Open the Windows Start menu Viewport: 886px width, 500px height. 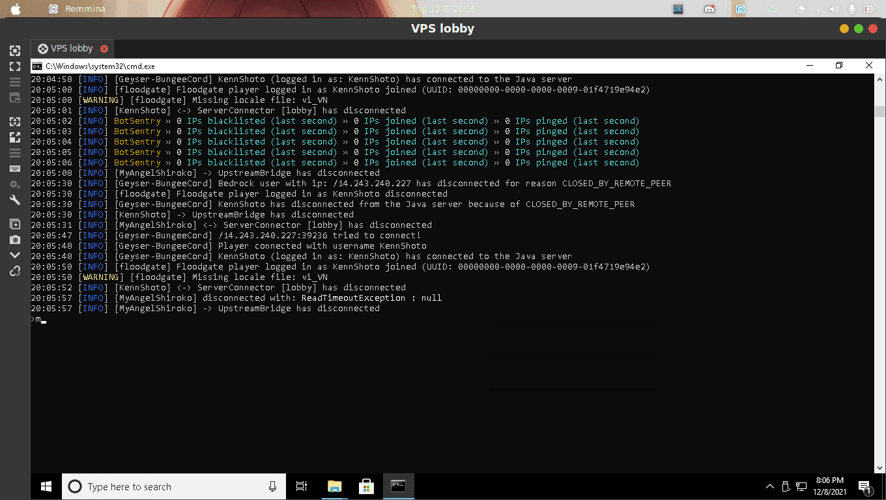[x=46, y=486]
